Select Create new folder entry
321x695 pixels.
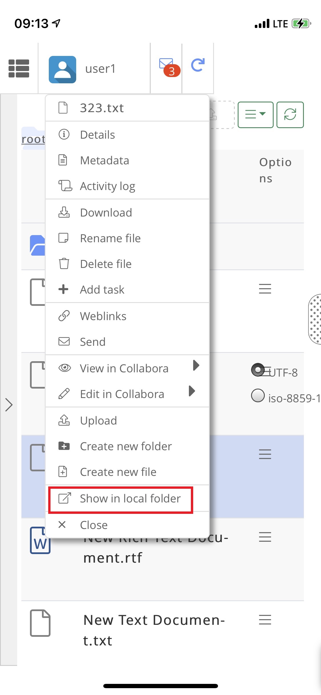point(127,446)
